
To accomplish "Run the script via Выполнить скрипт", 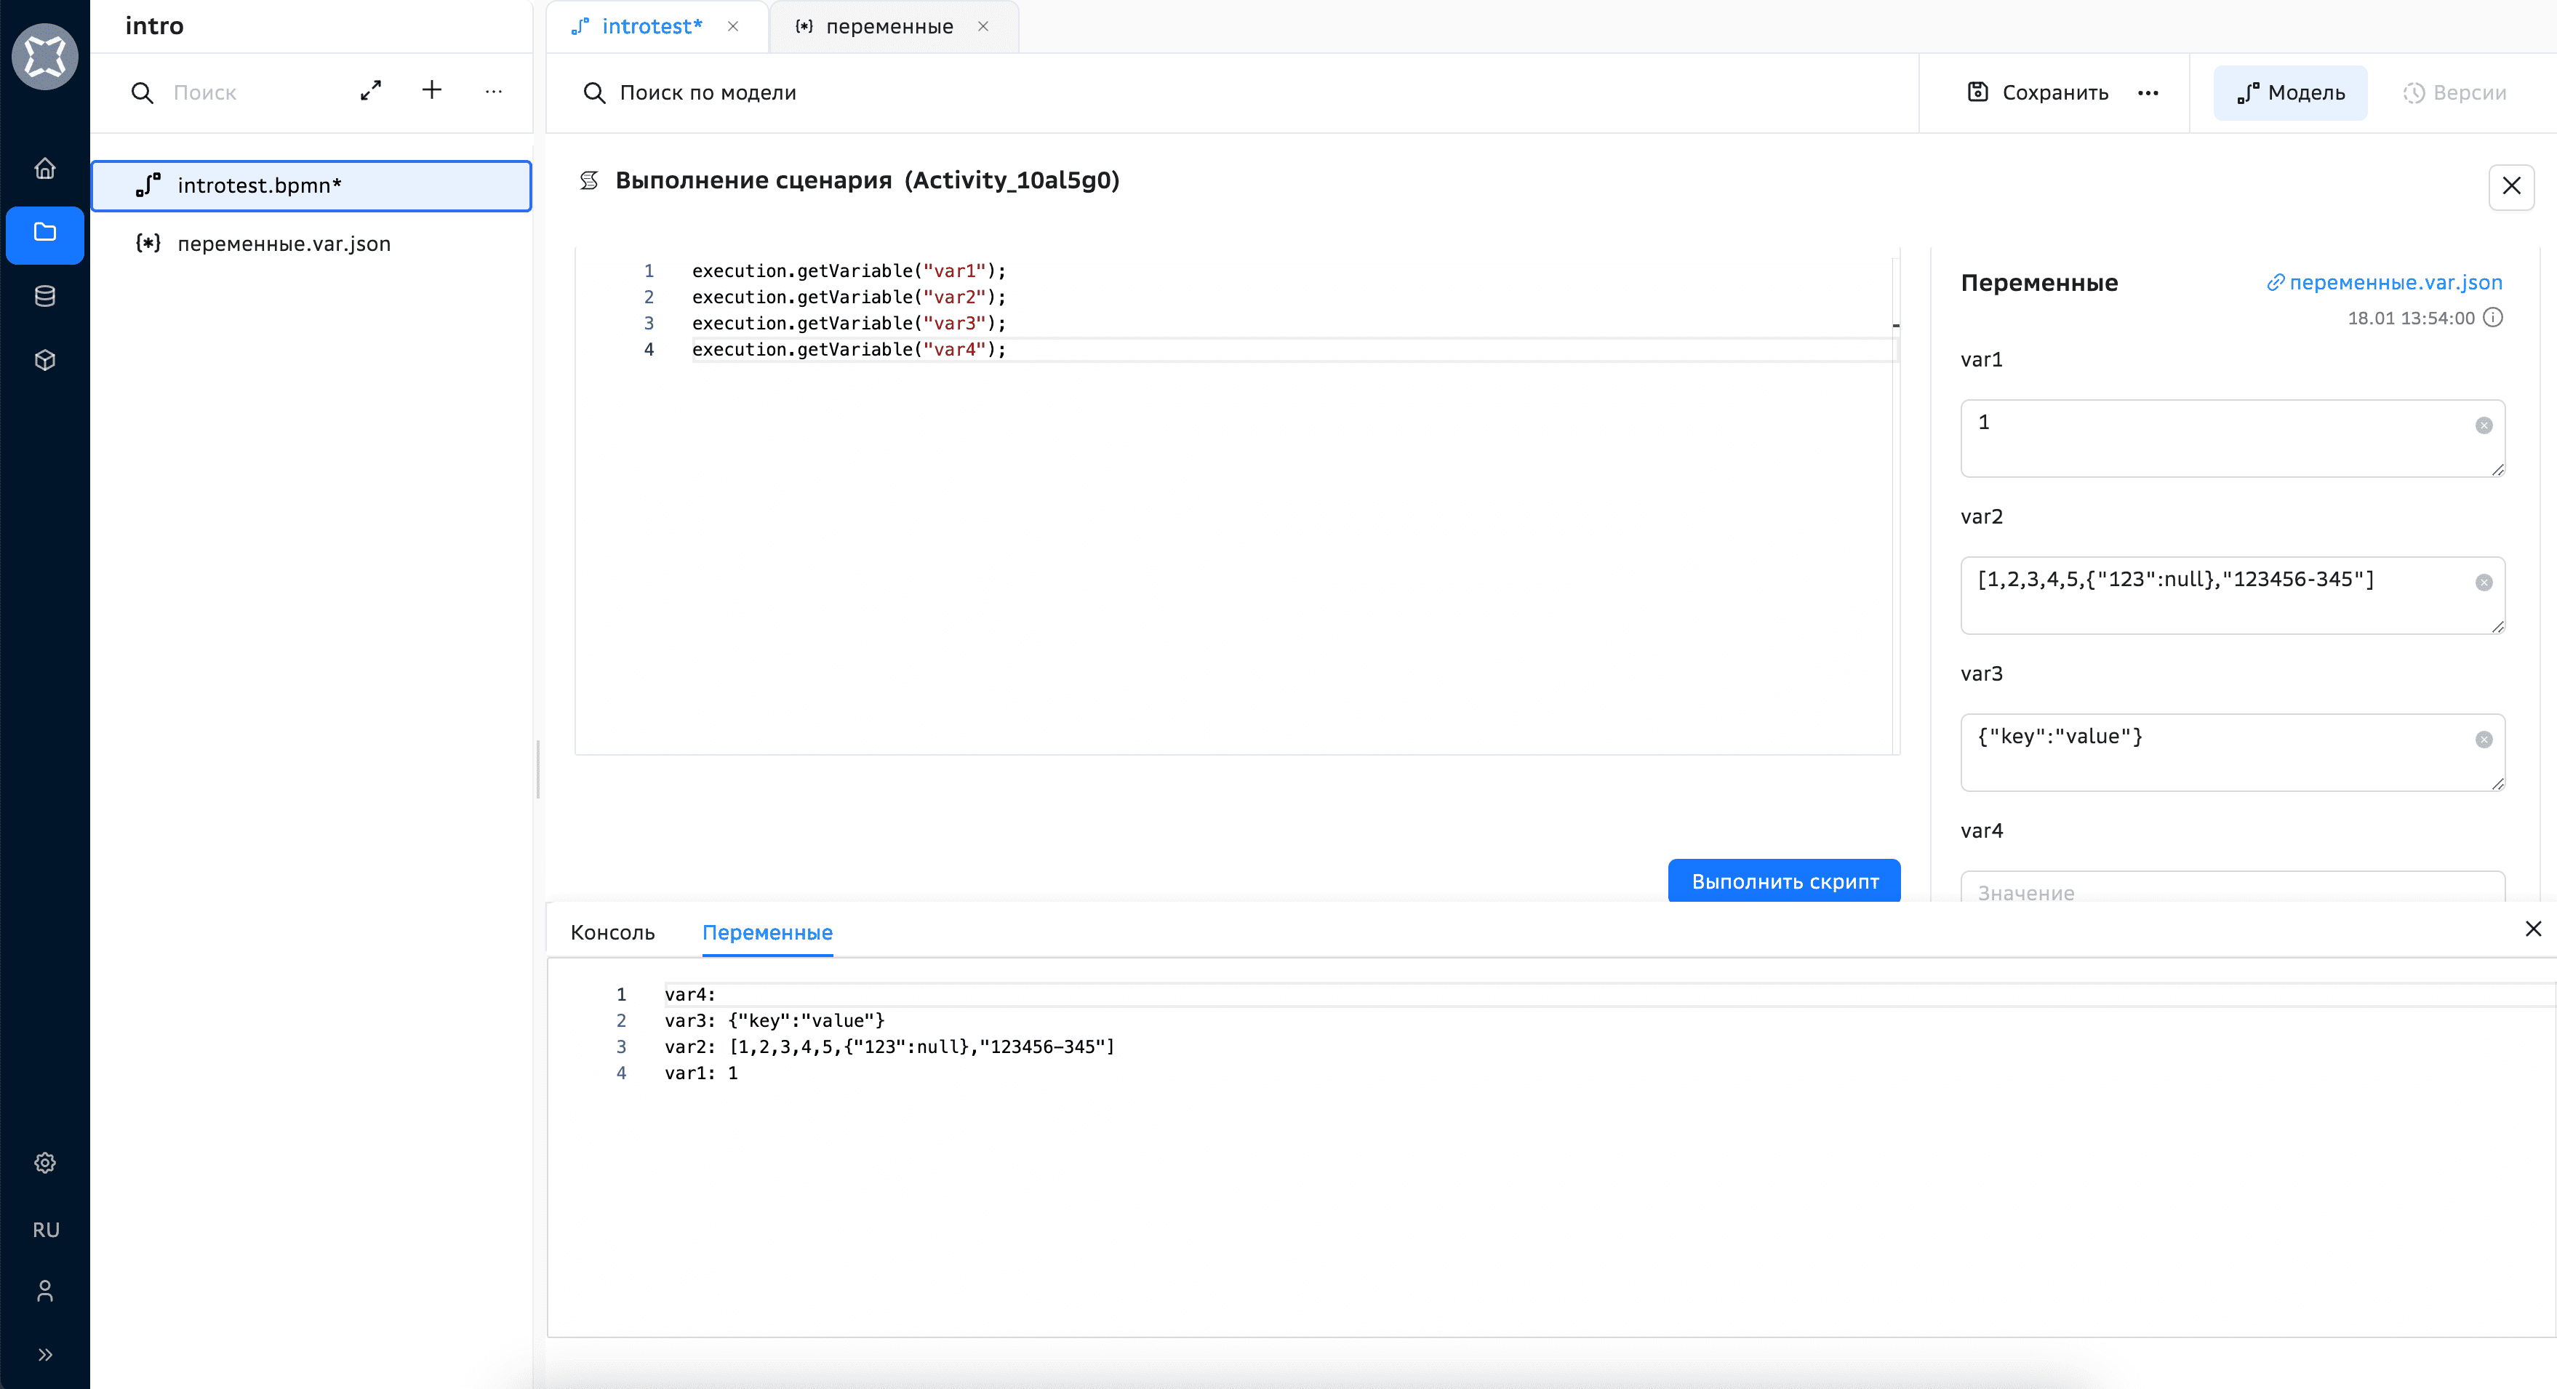I will pyautogui.click(x=1784, y=881).
